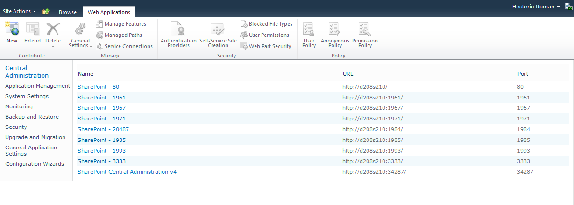Click Manage Features in the ribbon
The width and height of the screenshot is (574, 205).
point(121,24)
